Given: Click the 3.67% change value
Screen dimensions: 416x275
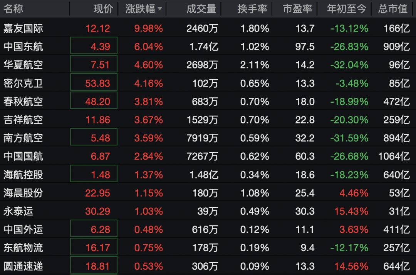Looking at the screenshot, I should (x=149, y=120).
